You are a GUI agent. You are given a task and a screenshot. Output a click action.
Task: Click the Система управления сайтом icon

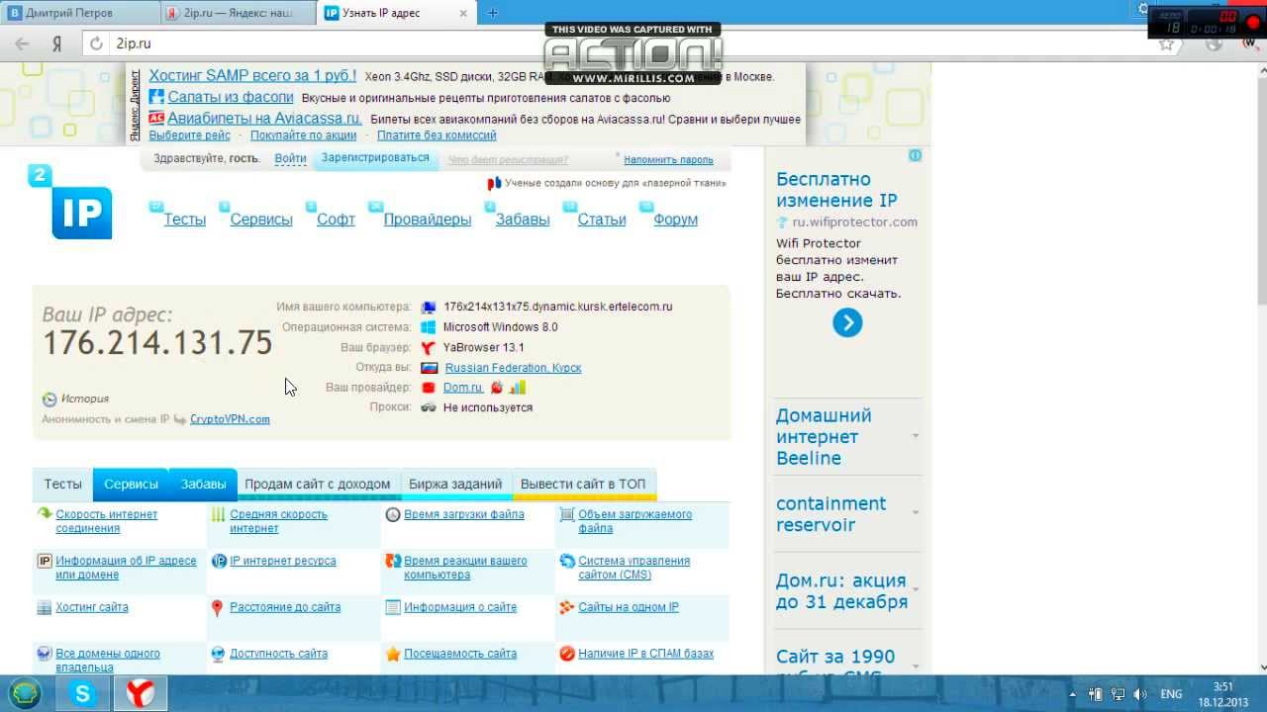point(567,561)
